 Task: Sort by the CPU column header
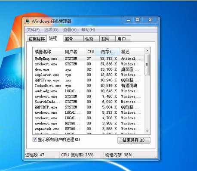[90, 52]
